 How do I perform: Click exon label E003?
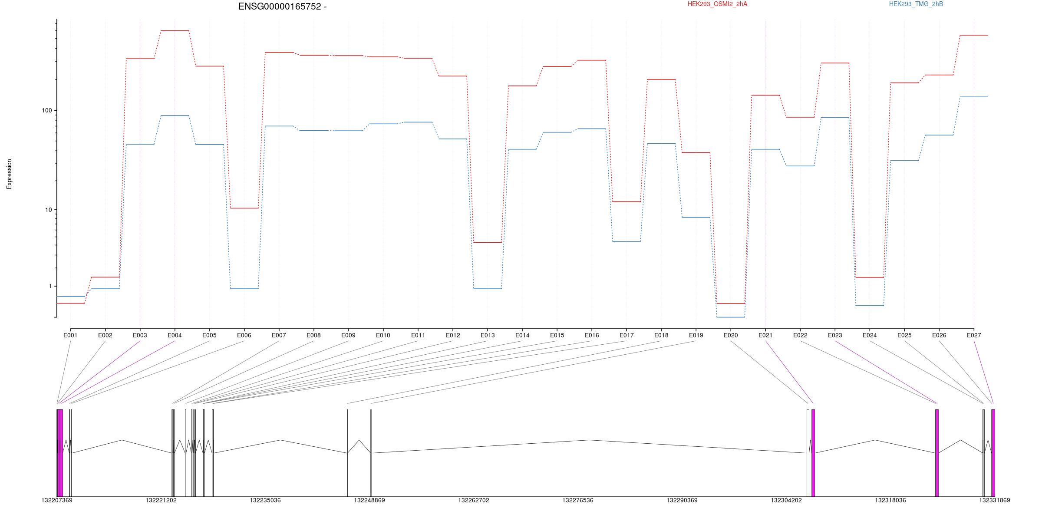[140, 335]
